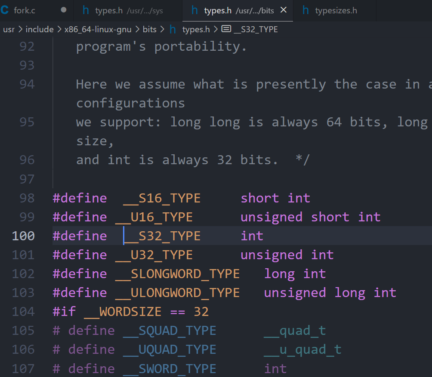Expand the chevron after 'types.h' in breadcrumb
Screen dimensions: 432x377
216,29
